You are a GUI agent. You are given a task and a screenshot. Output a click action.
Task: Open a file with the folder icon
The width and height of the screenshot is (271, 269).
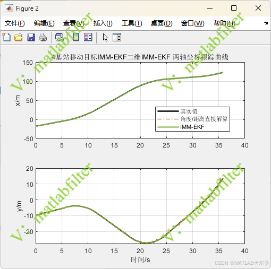(x=19, y=37)
